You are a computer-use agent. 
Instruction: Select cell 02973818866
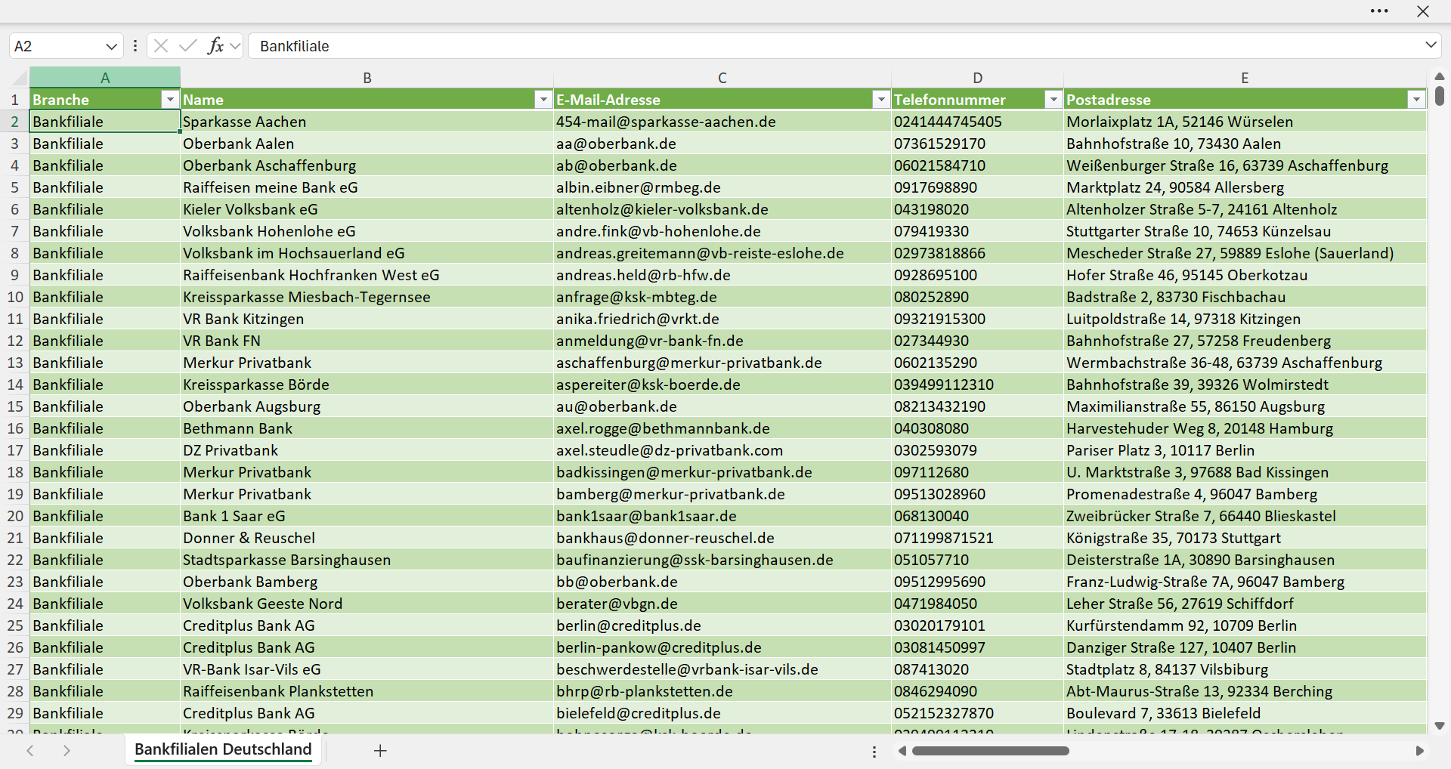[x=977, y=253]
